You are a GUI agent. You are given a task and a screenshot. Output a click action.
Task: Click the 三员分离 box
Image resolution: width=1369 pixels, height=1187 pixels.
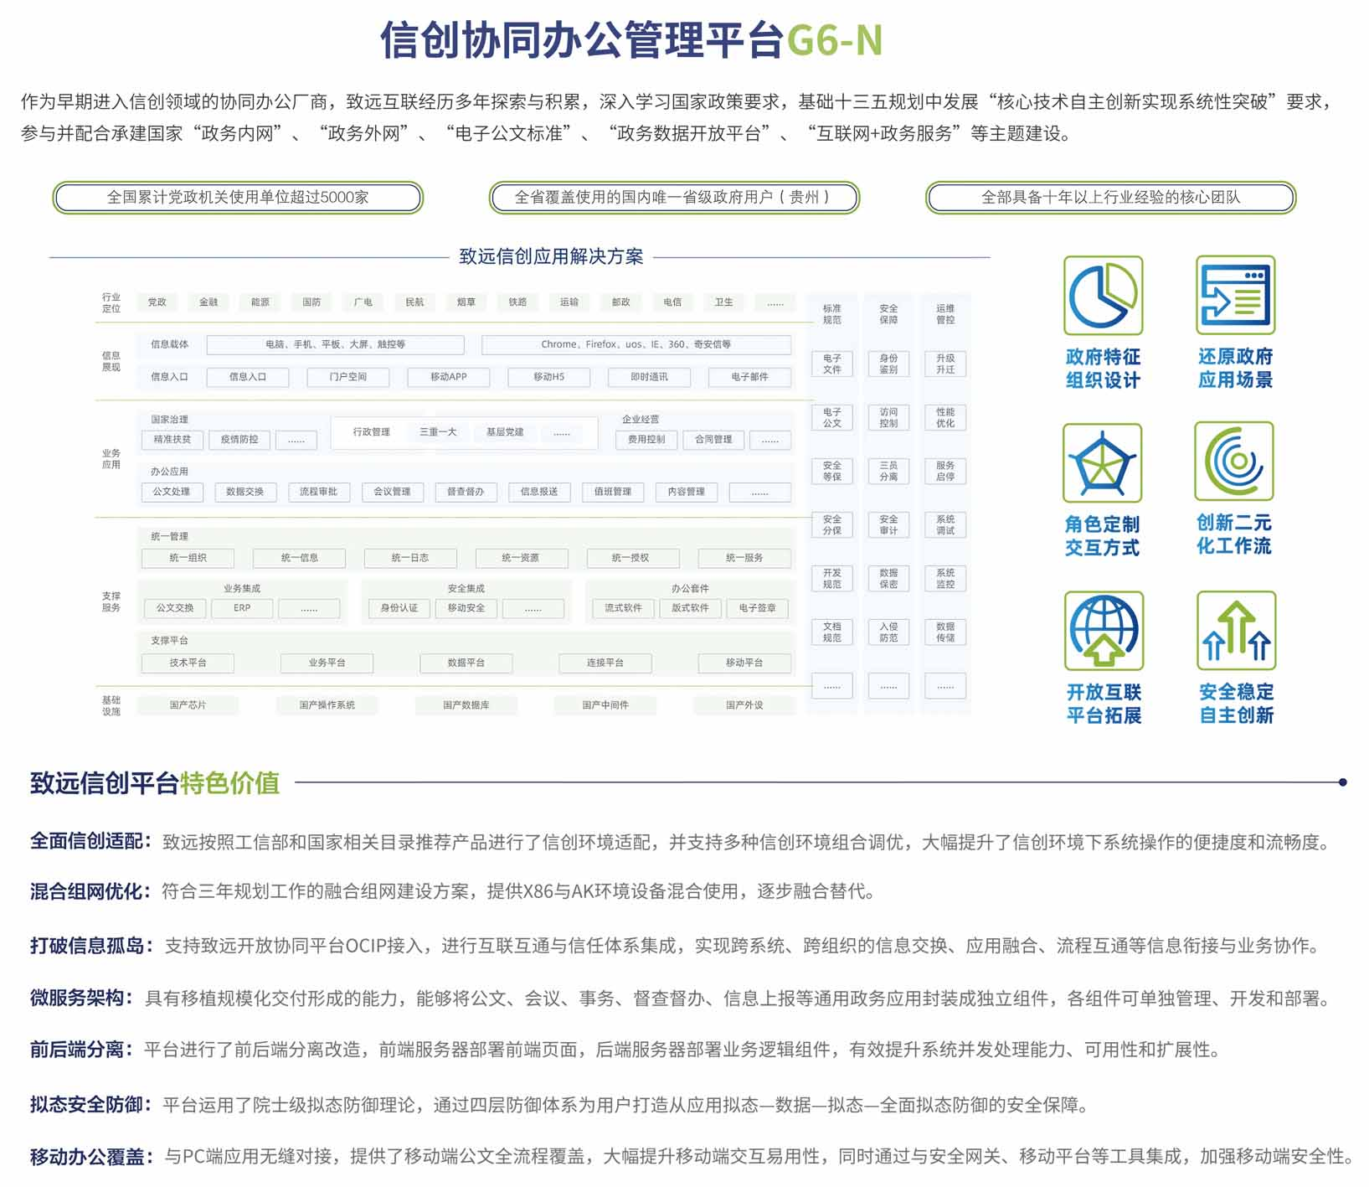889,472
